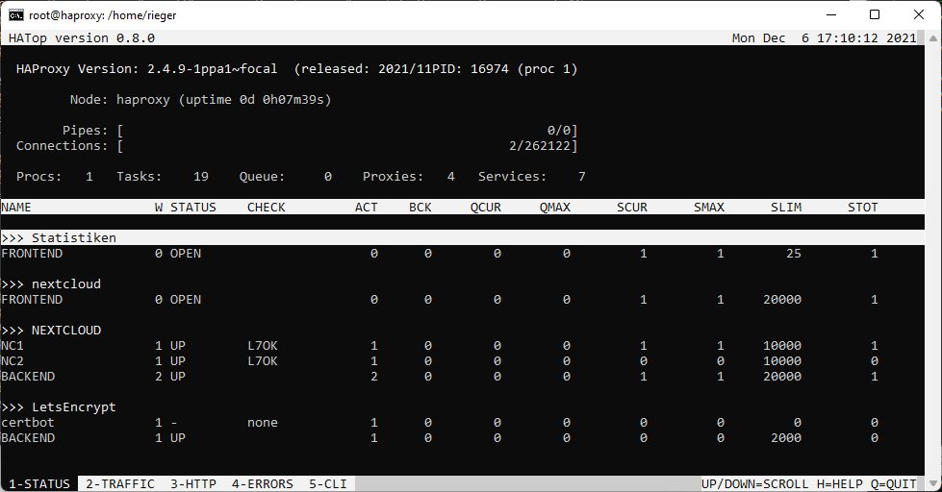The height and width of the screenshot is (492, 942).
Task: Click the CHECK column header
Action: click(x=267, y=207)
